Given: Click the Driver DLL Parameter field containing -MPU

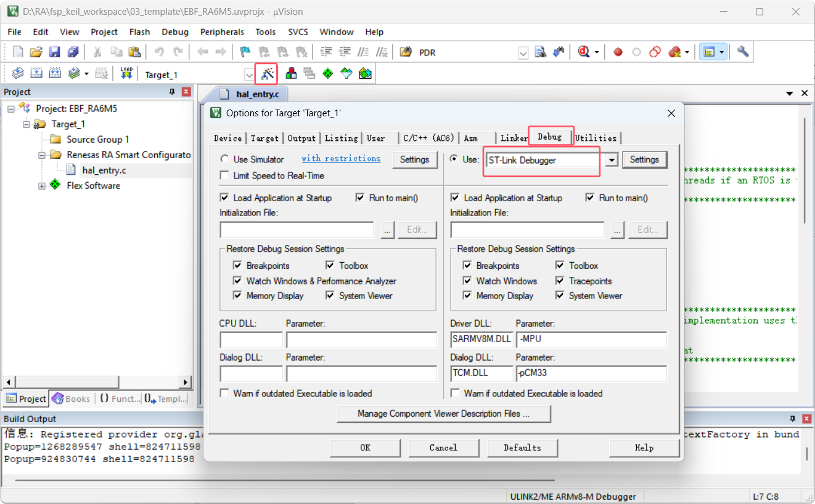Looking at the screenshot, I should tap(591, 339).
